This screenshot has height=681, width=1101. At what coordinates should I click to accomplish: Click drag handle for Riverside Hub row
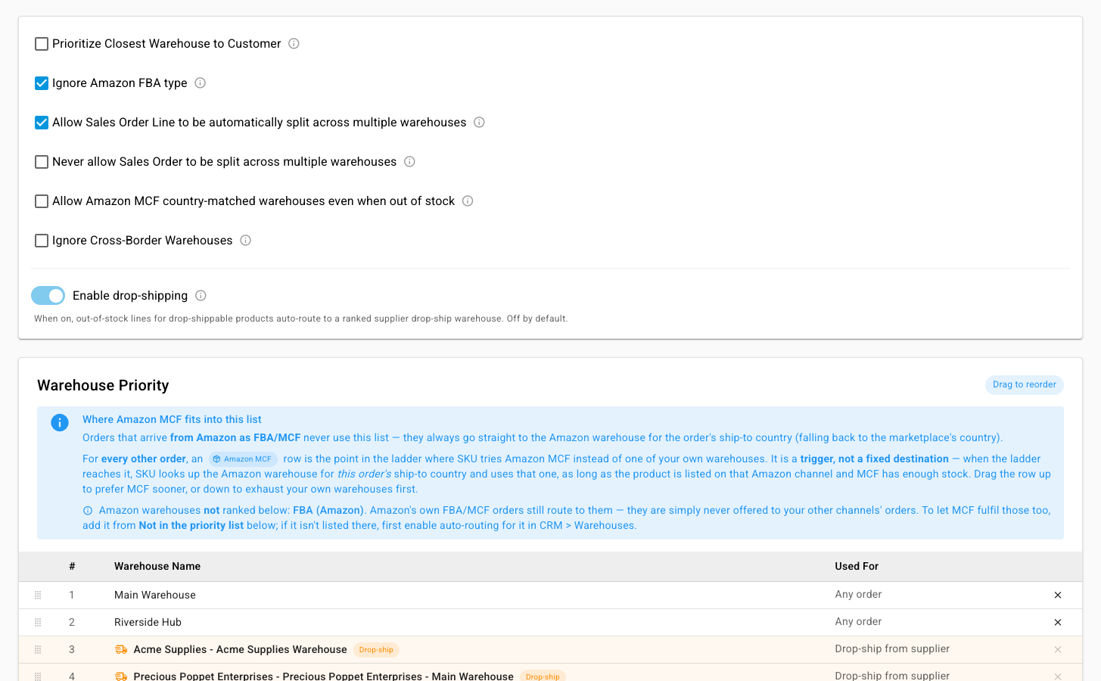[38, 623]
